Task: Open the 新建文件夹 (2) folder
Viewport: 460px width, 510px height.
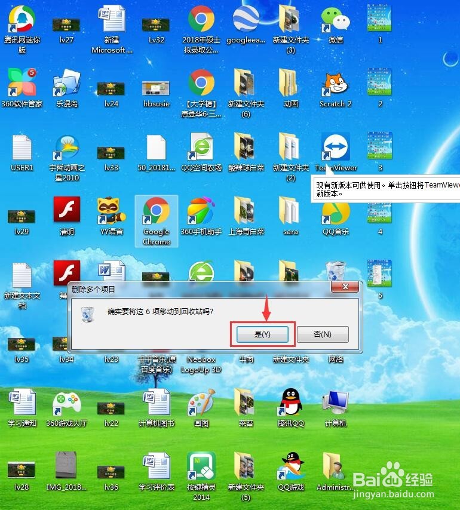Action: [290, 146]
